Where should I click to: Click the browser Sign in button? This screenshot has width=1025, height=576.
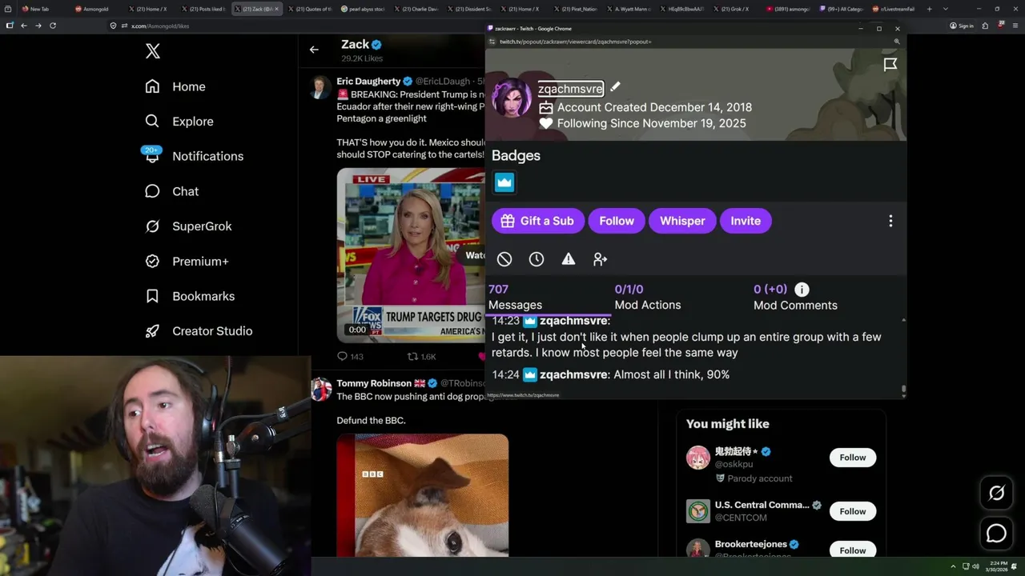961,26
